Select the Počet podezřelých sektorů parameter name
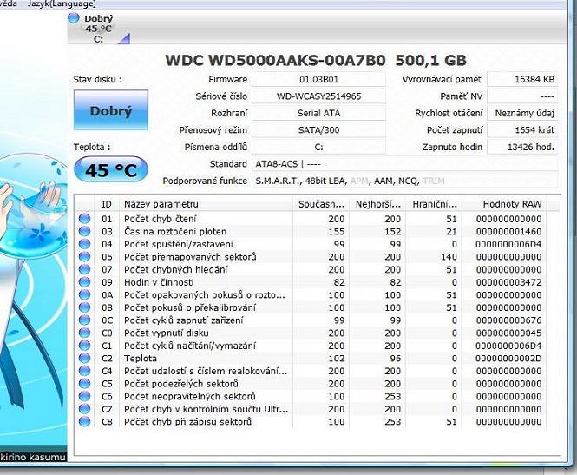 [x=181, y=384]
